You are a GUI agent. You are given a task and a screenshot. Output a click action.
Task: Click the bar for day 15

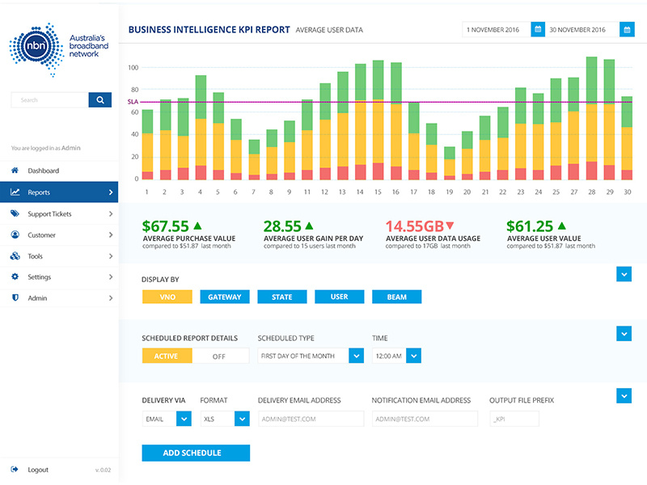pos(378,121)
